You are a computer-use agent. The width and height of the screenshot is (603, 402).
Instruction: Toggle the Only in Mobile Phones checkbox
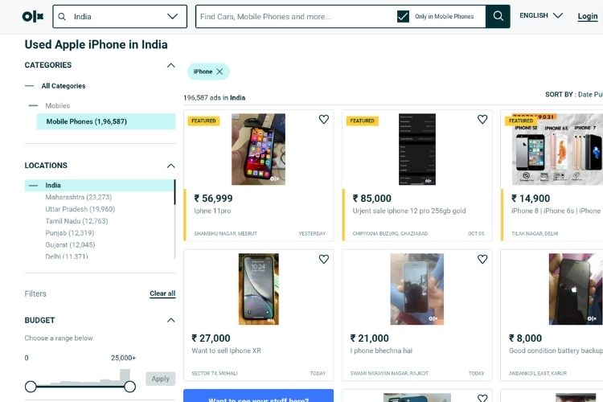pos(404,16)
